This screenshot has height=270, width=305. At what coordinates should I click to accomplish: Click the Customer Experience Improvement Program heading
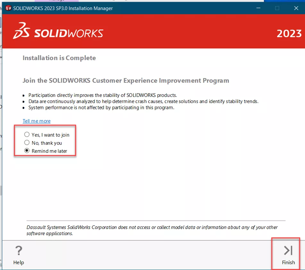click(126, 81)
